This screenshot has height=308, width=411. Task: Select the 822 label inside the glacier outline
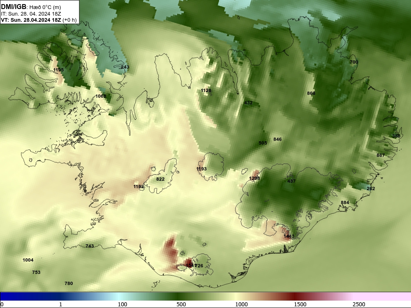pyautogui.click(x=160, y=179)
